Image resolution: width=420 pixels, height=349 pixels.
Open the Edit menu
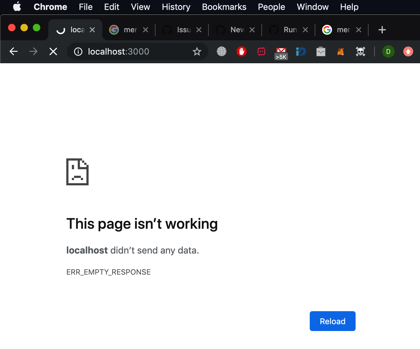pyautogui.click(x=112, y=7)
